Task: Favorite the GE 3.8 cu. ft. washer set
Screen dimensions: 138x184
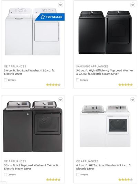Action: coord(60,5)
